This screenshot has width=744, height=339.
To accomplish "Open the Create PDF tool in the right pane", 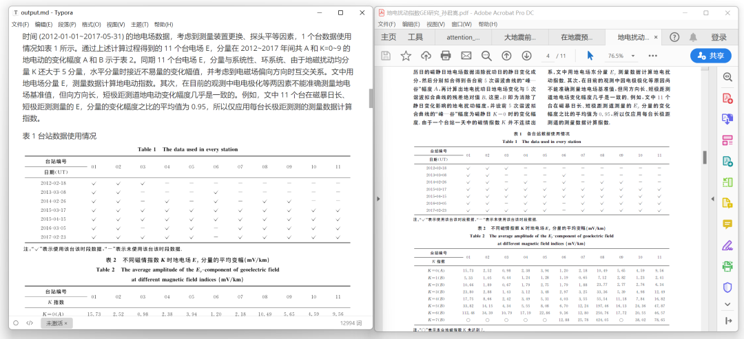I will click(727, 98).
